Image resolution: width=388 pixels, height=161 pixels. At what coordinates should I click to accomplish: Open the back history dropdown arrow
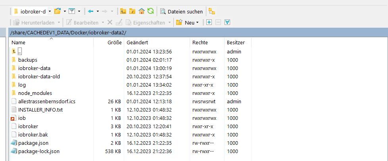click(98, 11)
